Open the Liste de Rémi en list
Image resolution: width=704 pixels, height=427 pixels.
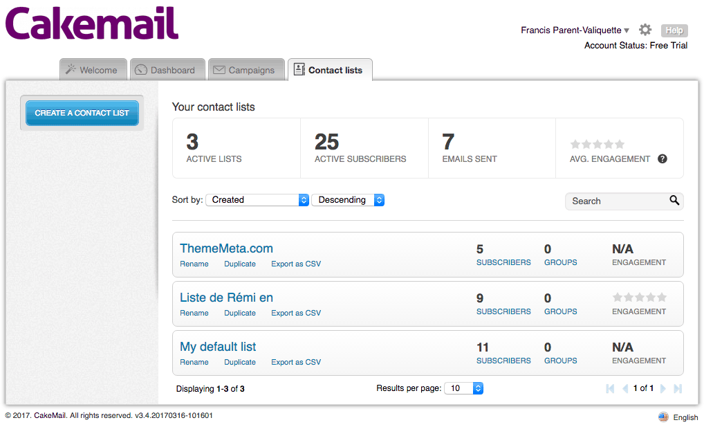click(226, 298)
